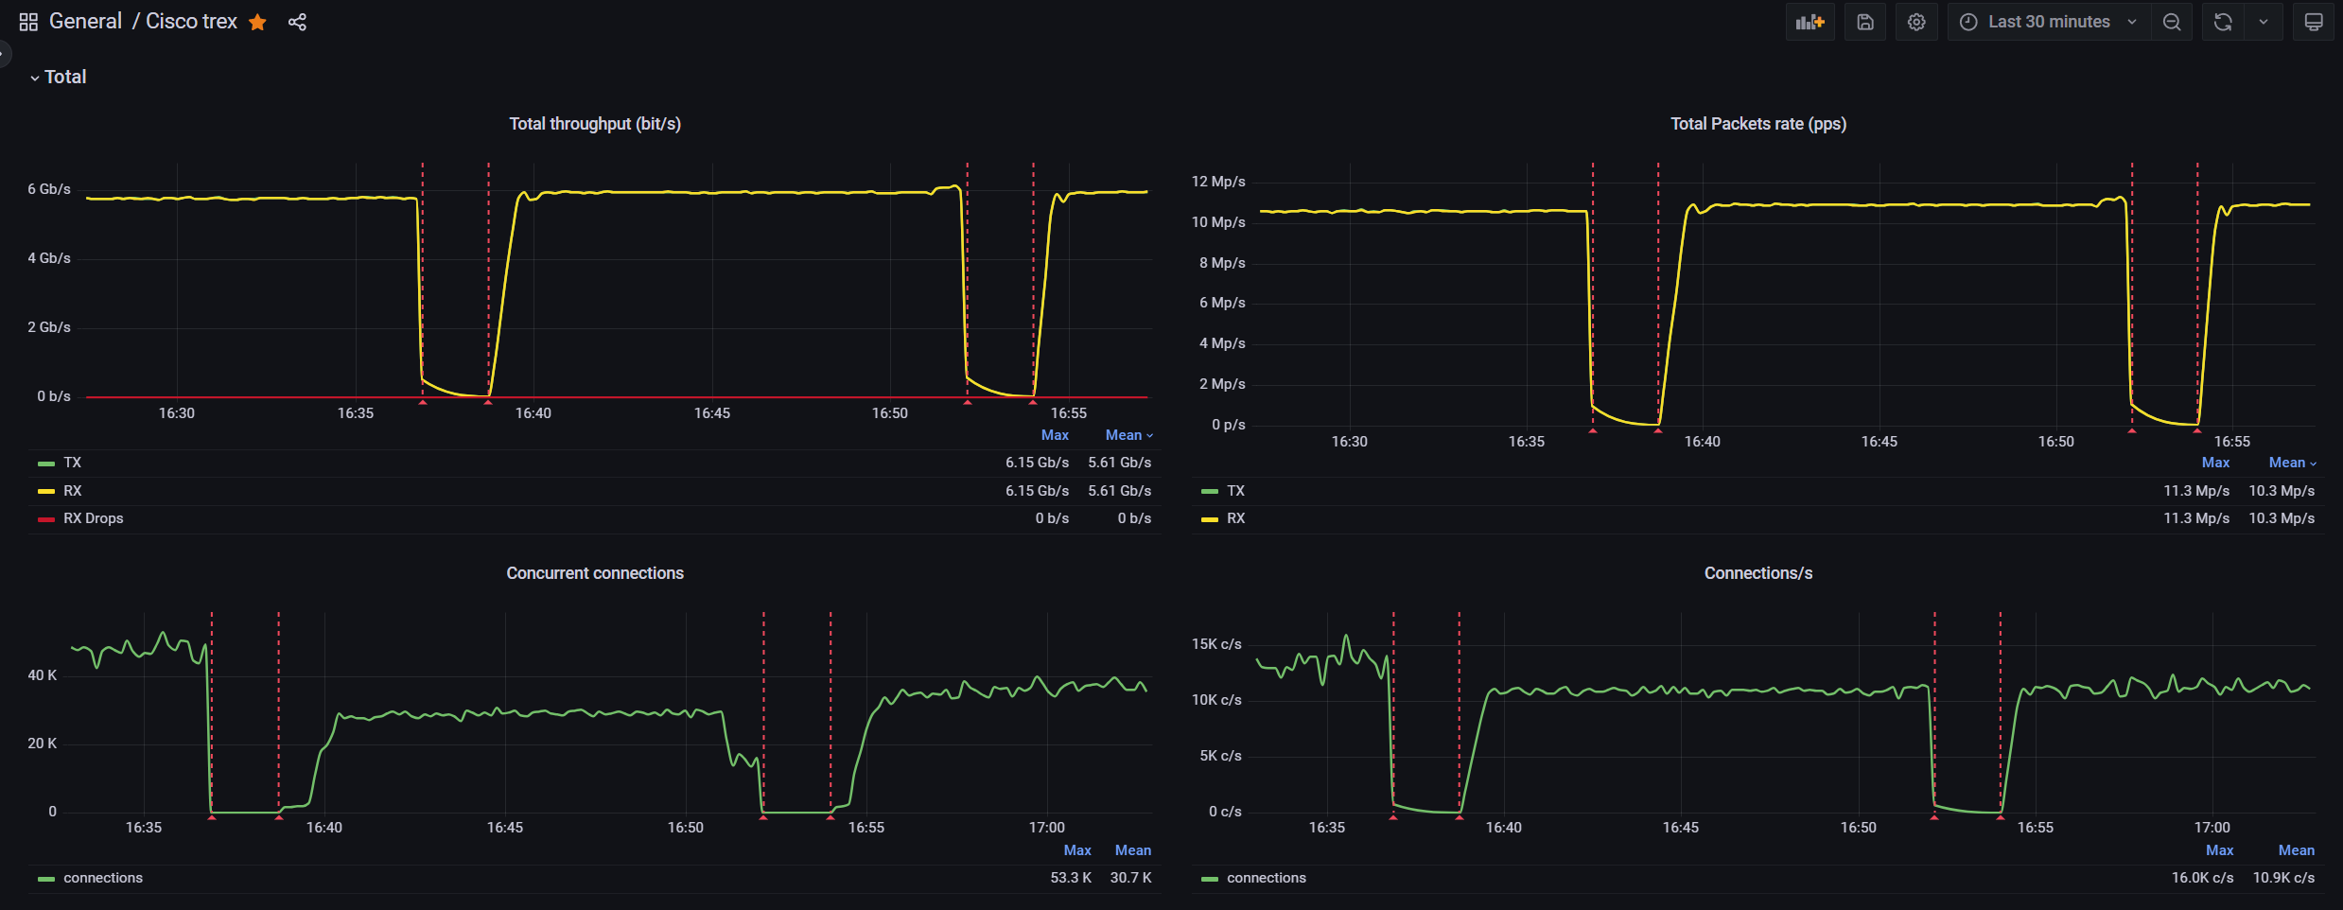Collapse the Total row
The height and width of the screenshot is (910, 2343).
[59, 77]
